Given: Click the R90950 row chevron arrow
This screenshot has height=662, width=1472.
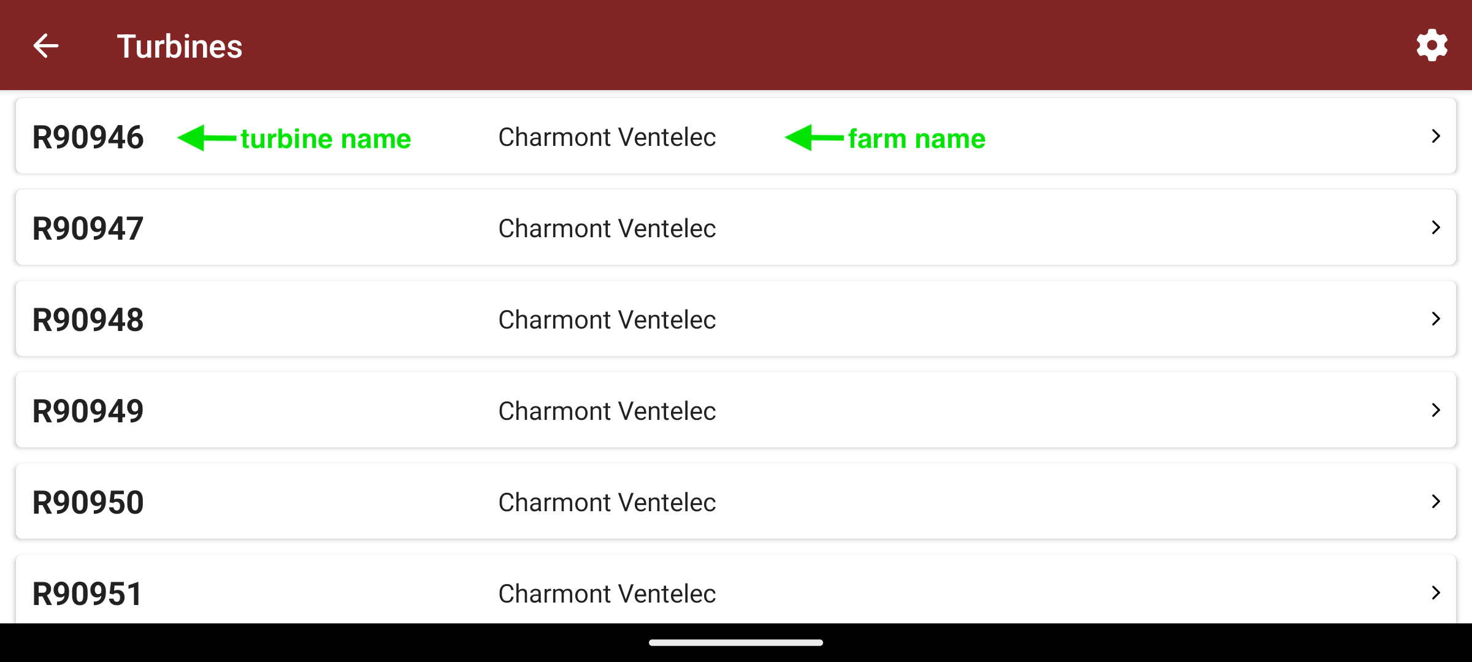Looking at the screenshot, I should (x=1435, y=501).
